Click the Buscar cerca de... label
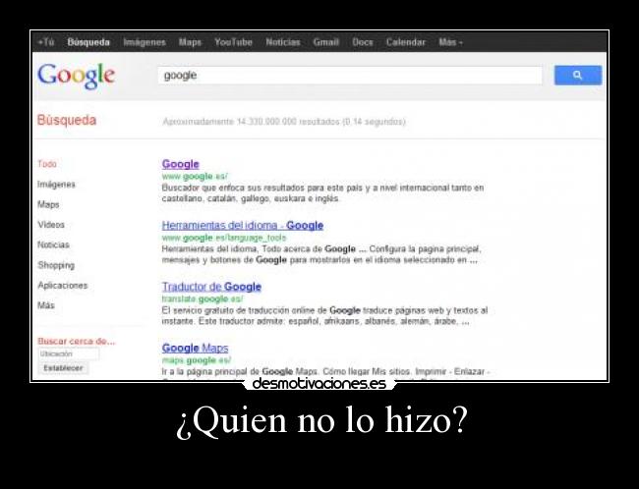The height and width of the screenshot is (489, 639). pyautogui.click(x=77, y=341)
